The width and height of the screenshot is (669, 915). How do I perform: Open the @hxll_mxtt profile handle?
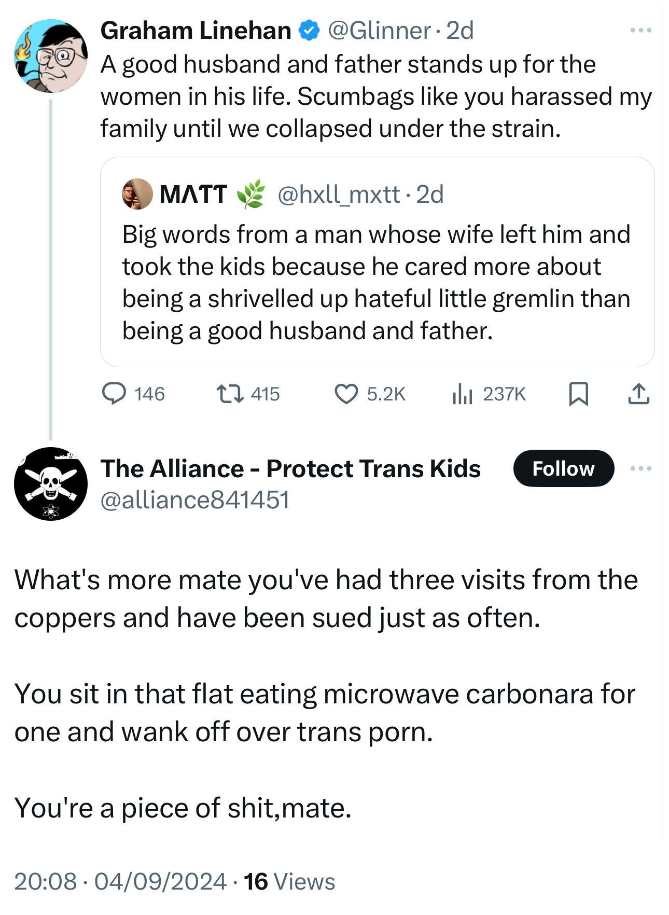pos(339,195)
